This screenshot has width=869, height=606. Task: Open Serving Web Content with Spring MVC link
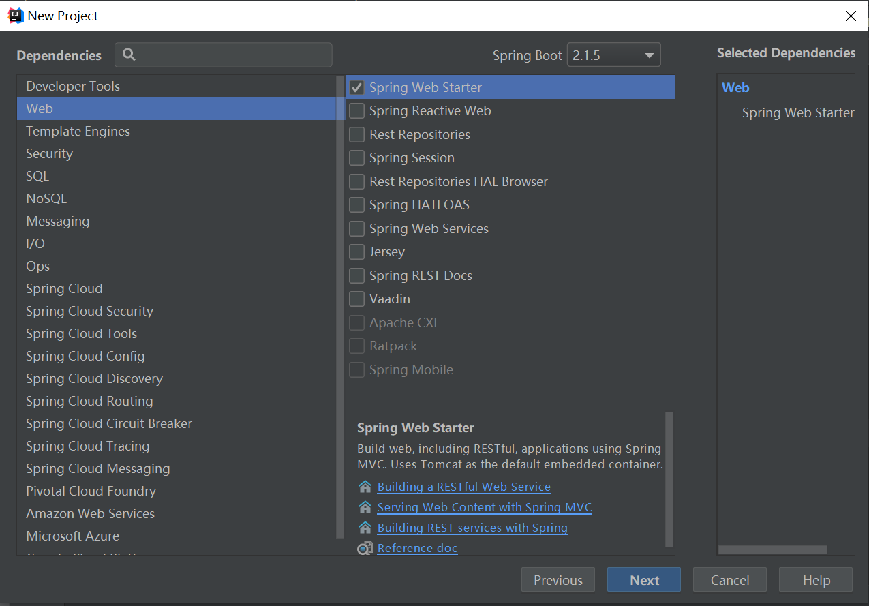coord(485,507)
